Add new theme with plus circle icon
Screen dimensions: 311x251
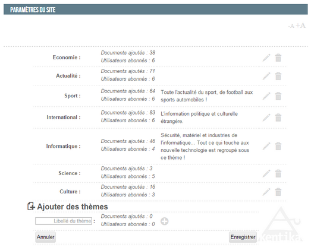pos(165,221)
